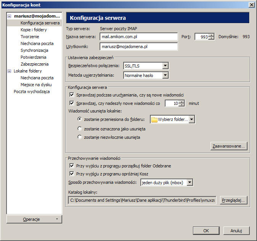The width and height of the screenshot is (257, 241).
Task: Toggle check for new messages at startup
Action: pos(72,95)
